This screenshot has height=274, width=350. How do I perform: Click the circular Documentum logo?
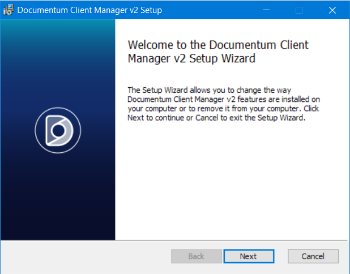click(x=58, y=131)
